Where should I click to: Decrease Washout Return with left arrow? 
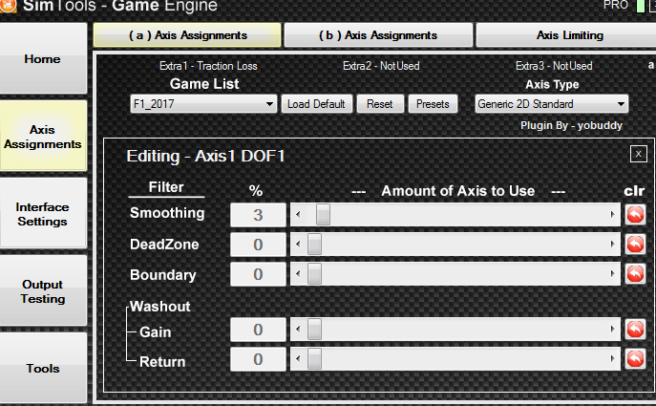(x=298, y=358)
